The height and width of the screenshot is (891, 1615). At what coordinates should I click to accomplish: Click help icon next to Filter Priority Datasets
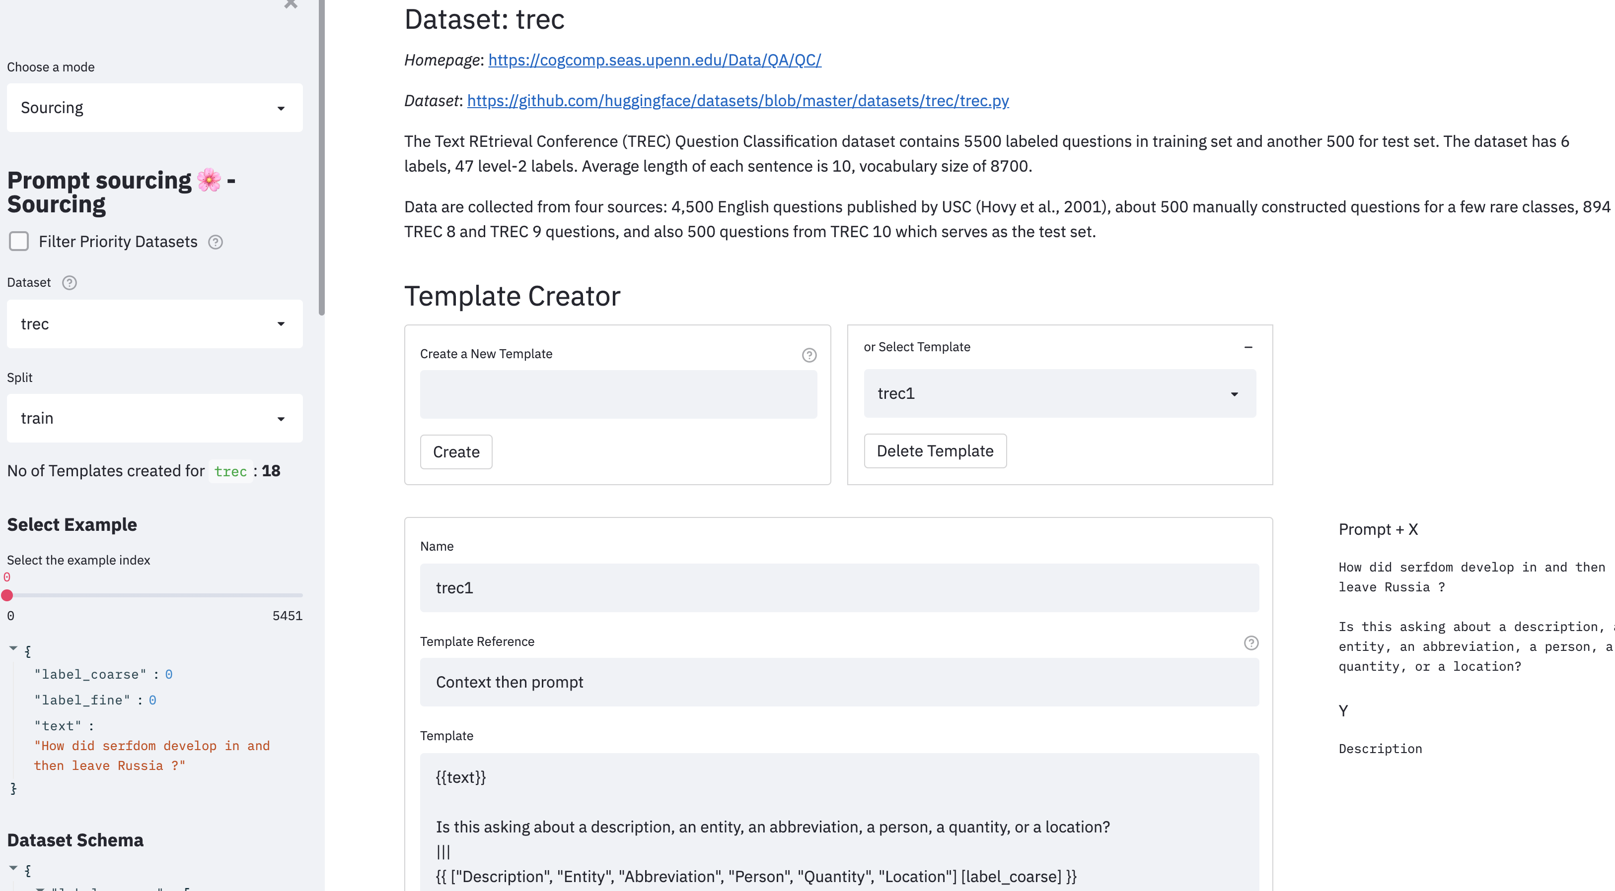[x=215, y=242]
